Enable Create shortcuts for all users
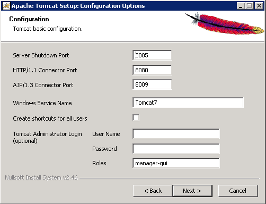Image resolution: width=266 pixels, height=204 pixels. [136, 118]
